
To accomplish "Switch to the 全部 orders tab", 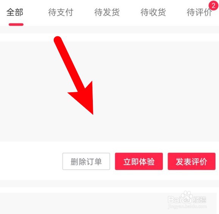I will [x=15, y=12].
